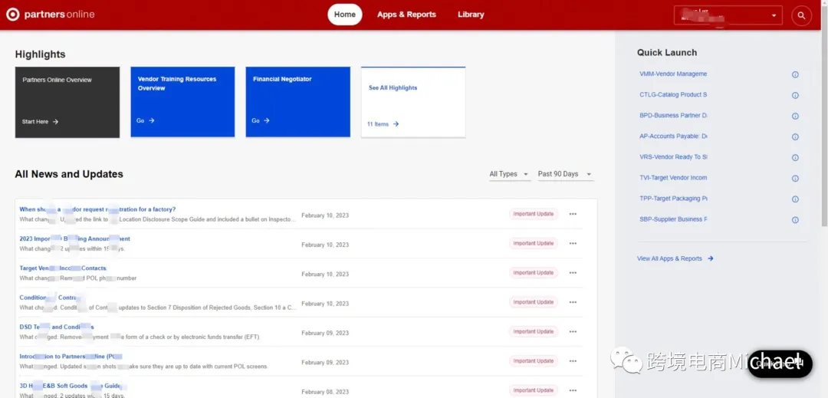This screenshot has width=828, height=398.
Task: Open more options for DSD Terms and Conditions
Action: coord(573,331)
